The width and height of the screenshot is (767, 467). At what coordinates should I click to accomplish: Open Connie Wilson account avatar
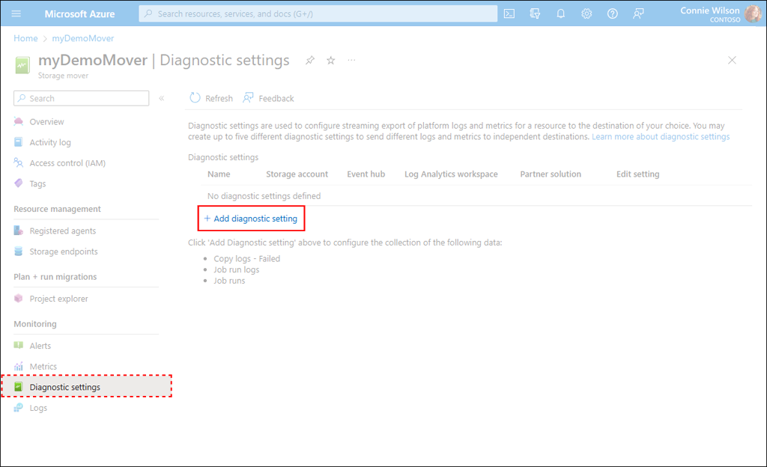coord(753,13)
